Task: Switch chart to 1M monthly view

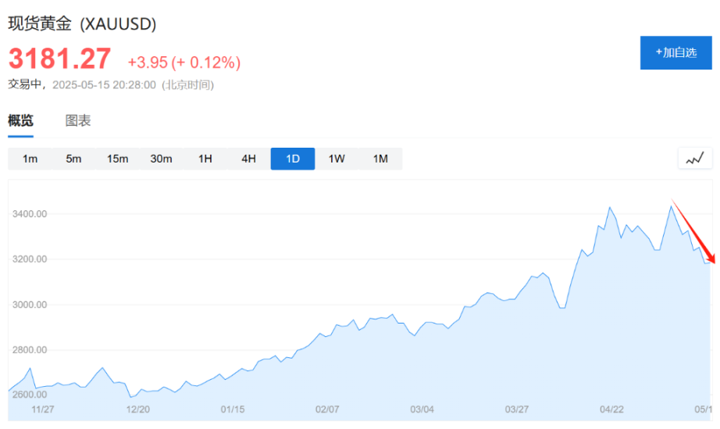Action: coord(380,159)
